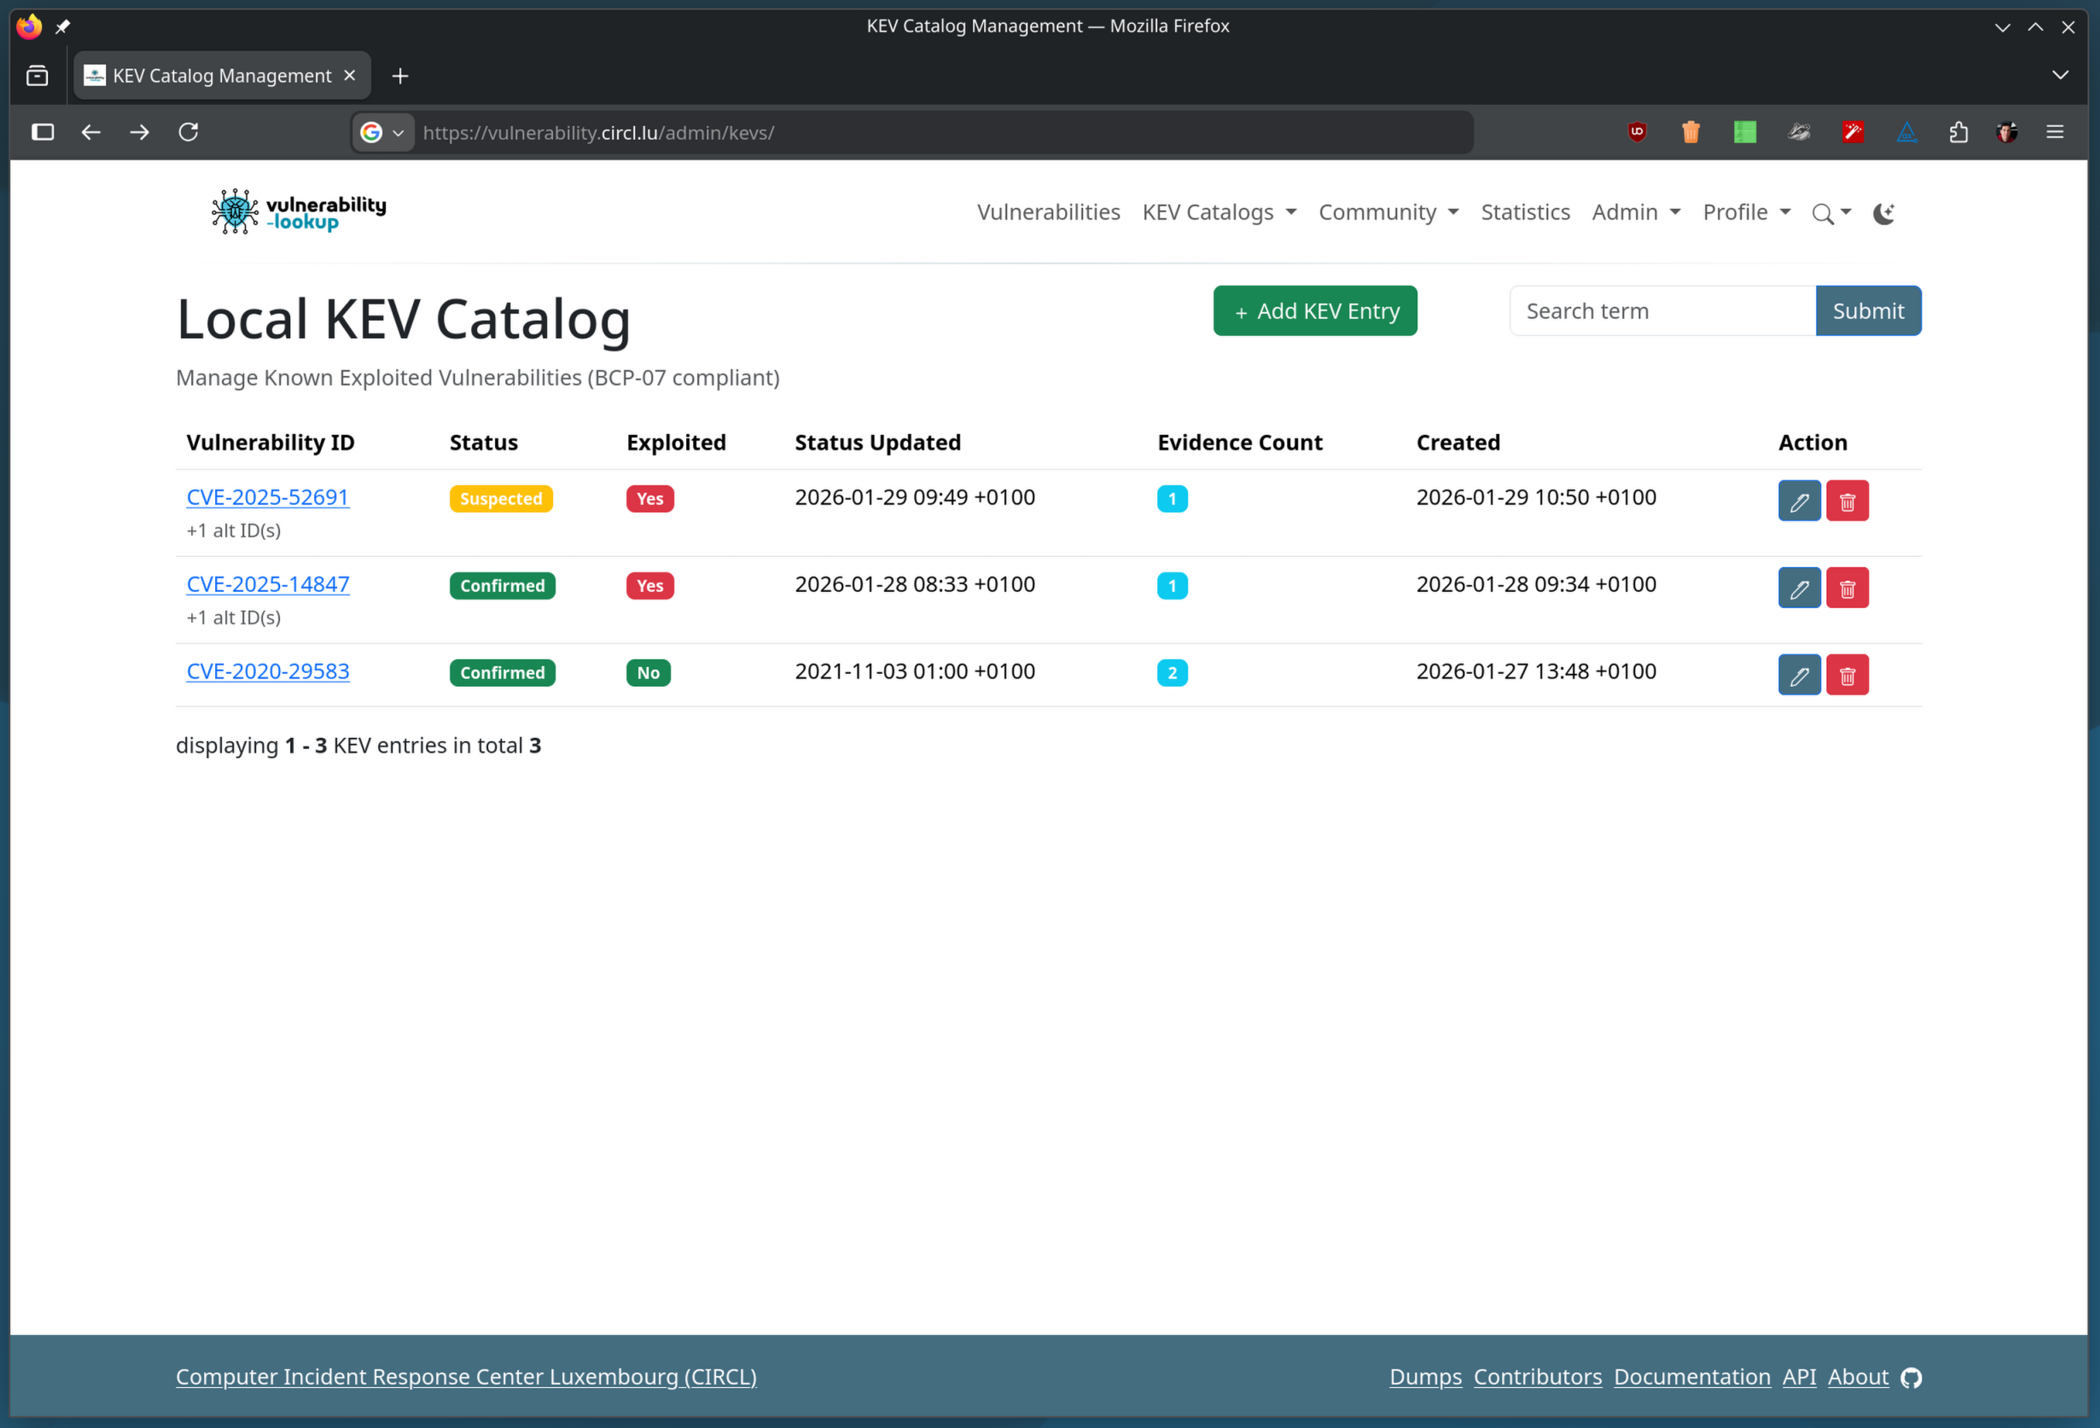The width and height of the screenshot is (2100, 1428).
Task: Click the Add KEV Entry button
Action: 1314,311
